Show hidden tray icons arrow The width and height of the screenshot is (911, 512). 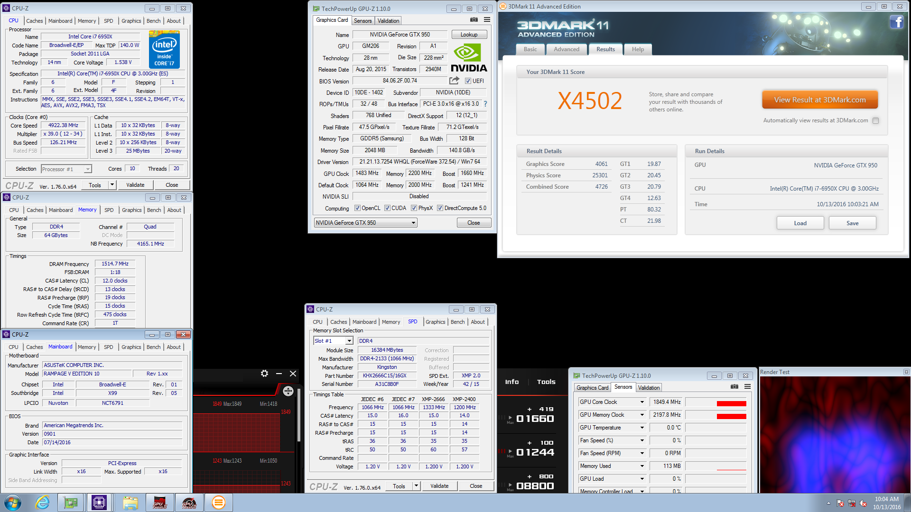(828, 503)
